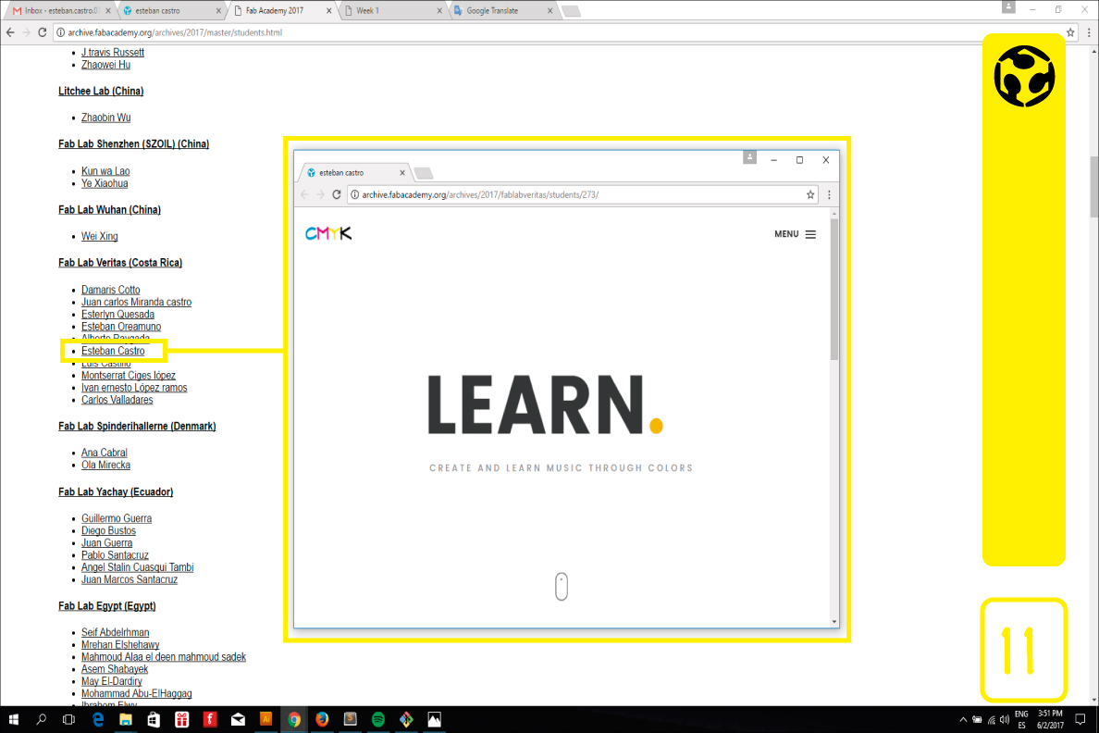Open a new tab in the main browser

click(571, 10)
